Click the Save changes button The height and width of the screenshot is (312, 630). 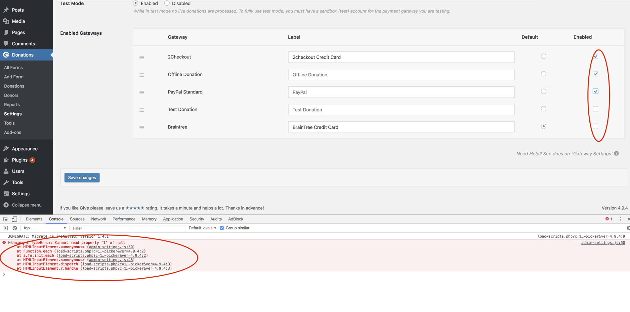click(82, 177)
